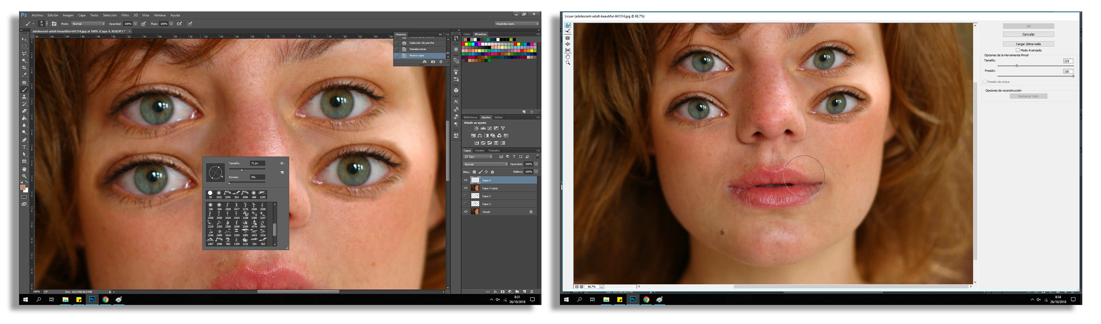Expand layer Opacidad dropdown in Capas panel

pyautogui.click(x=536, y=164)
